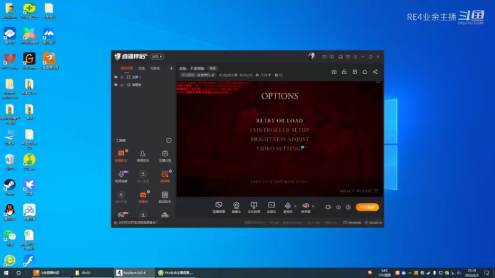
Task: Click the Windows Start button
Action: click(6, 272)
